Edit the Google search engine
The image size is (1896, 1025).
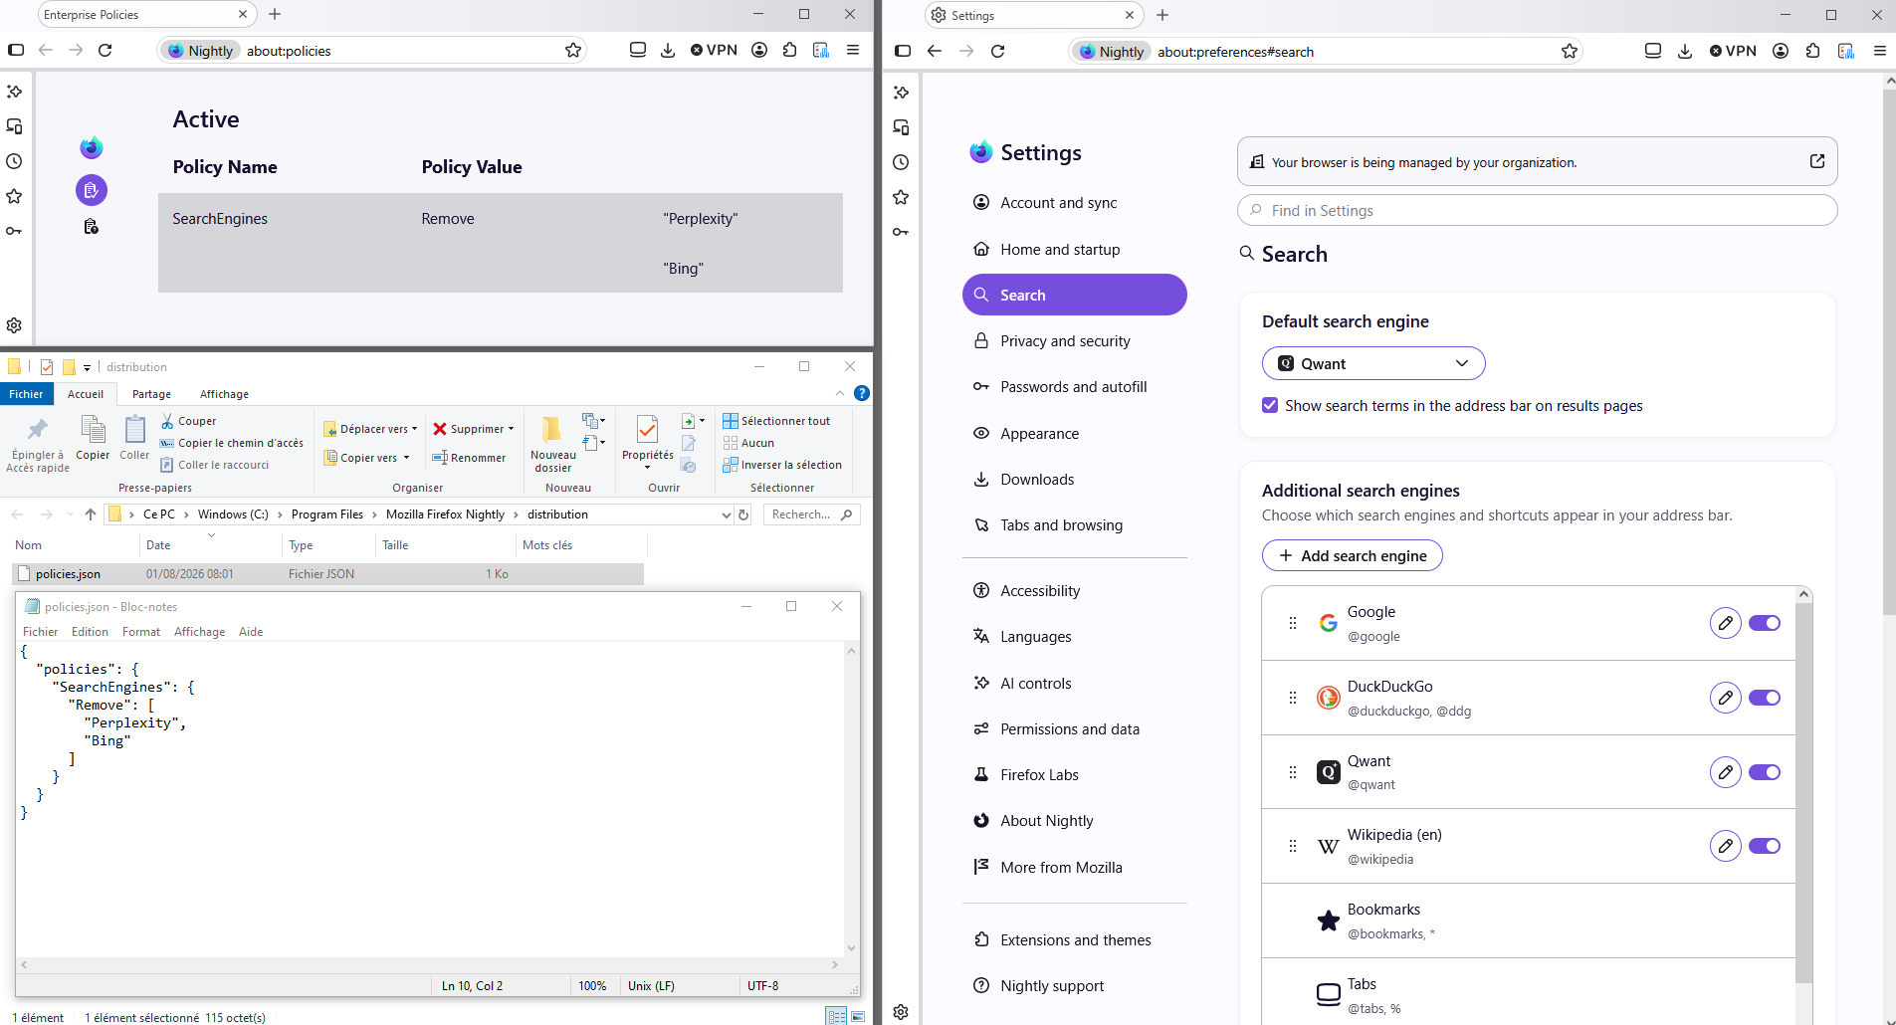[1725, 623]
